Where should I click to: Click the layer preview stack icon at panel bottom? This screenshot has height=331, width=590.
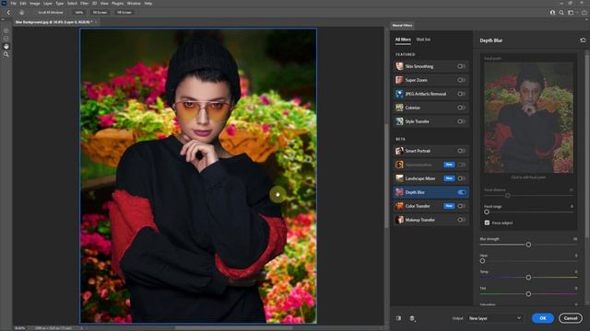[412, 318]
